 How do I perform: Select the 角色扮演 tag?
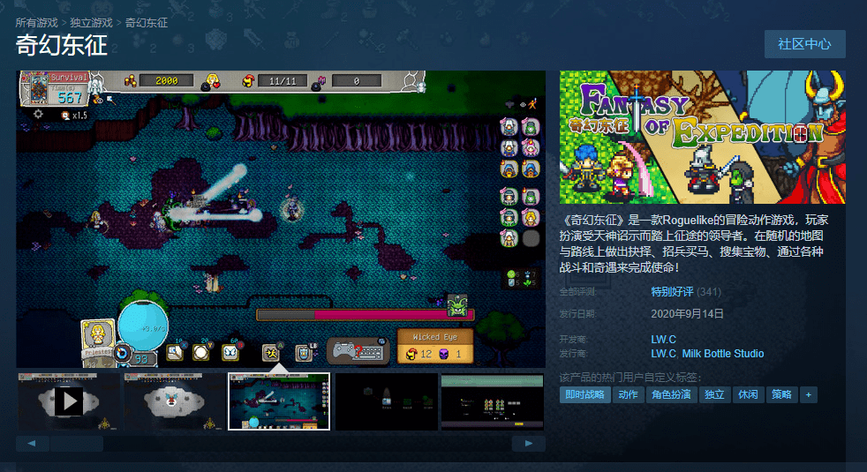click(671, 394)
